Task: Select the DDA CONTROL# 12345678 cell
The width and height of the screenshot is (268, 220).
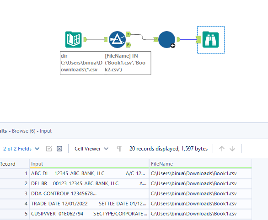Action: pos(89,193)
